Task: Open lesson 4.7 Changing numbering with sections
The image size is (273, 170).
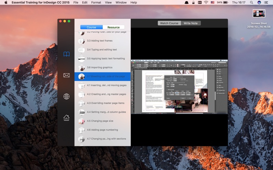Action: pos(103,139)
